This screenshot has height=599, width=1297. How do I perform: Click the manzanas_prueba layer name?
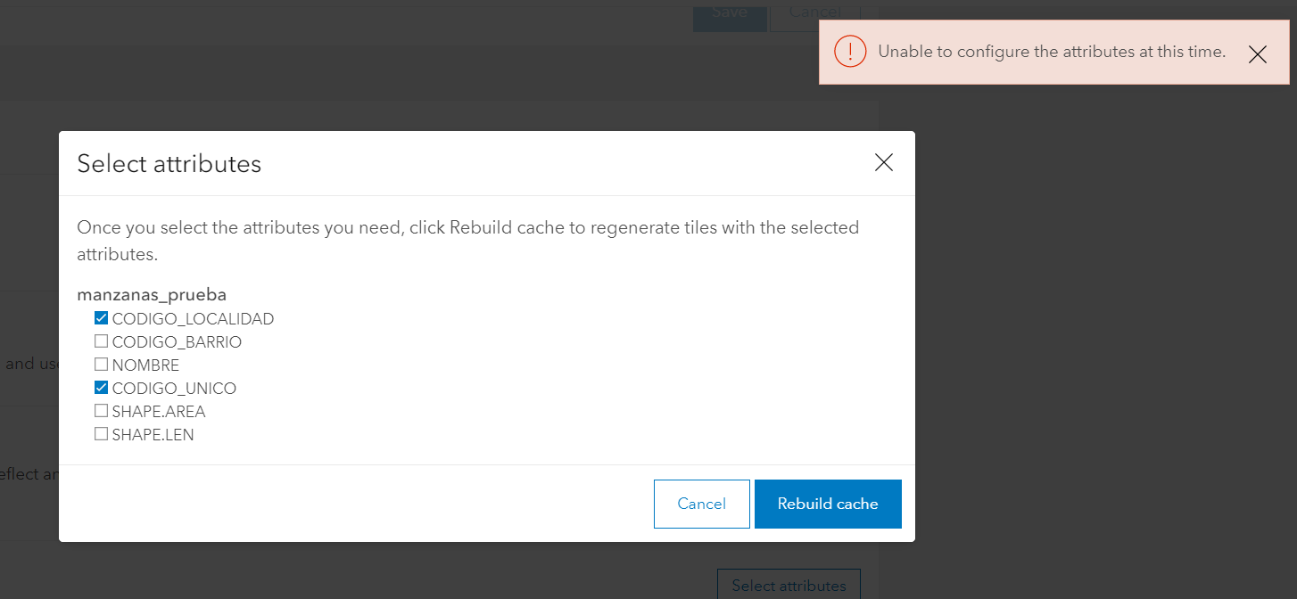coord(152,294)
